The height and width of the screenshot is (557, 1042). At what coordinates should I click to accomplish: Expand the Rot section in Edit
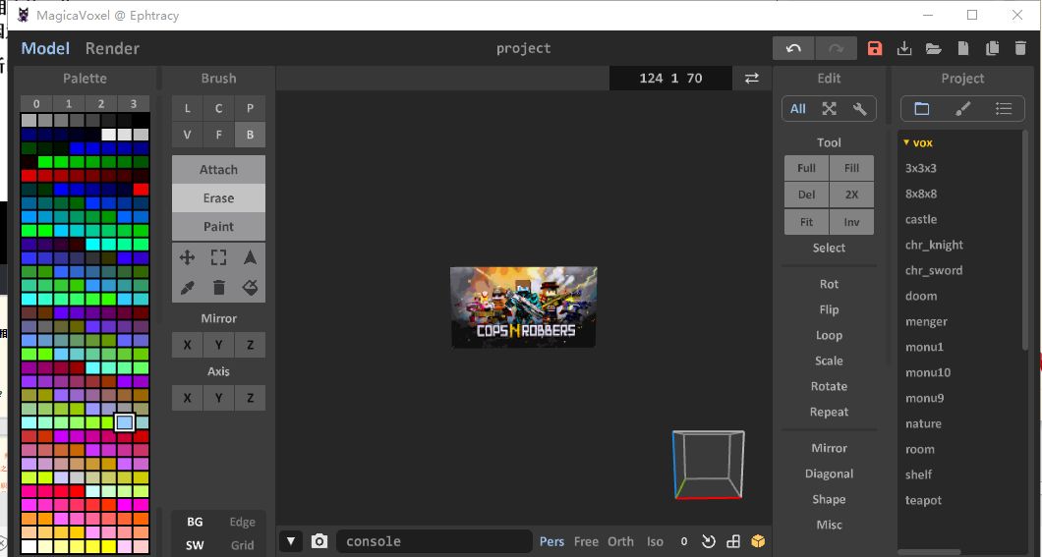point(829,284)
